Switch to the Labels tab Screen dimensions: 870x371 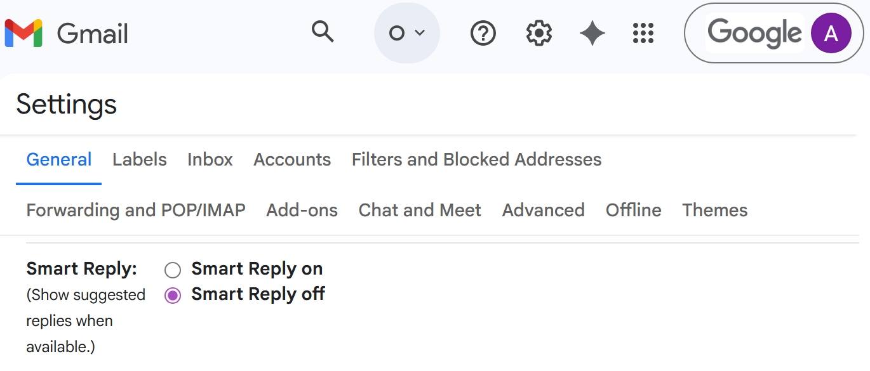click(x=139, y=159)
